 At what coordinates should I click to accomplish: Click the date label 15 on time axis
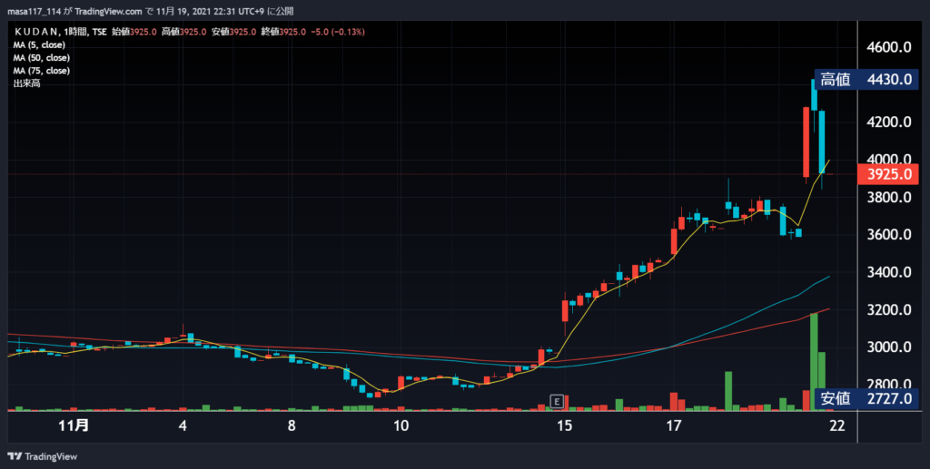coord(565,425)
